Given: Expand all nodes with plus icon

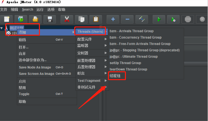Looking at the screenshot, I should (x=113, y=19).
